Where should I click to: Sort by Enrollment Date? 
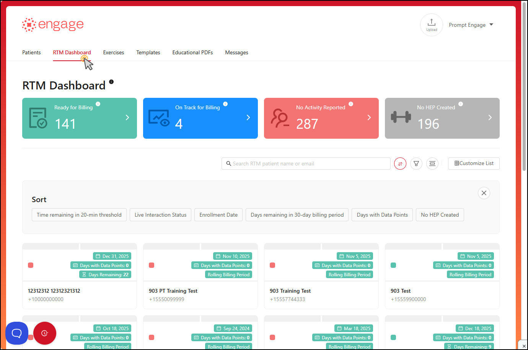[x=218, y=215]
